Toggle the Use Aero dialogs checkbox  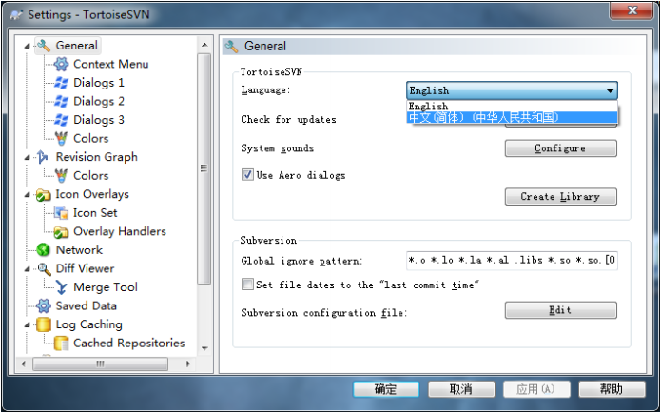(x=247, y=175)
